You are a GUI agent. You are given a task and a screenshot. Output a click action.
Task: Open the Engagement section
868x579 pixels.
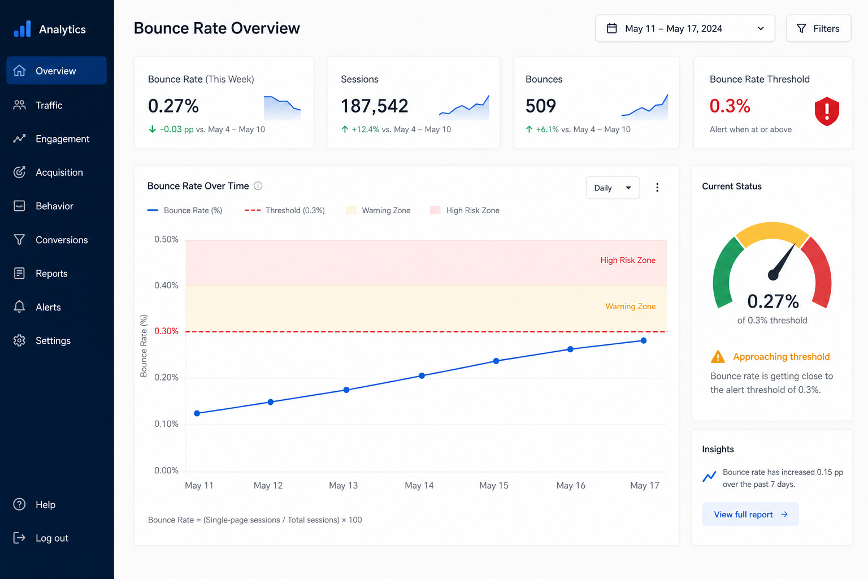click(x=57, y=139)
